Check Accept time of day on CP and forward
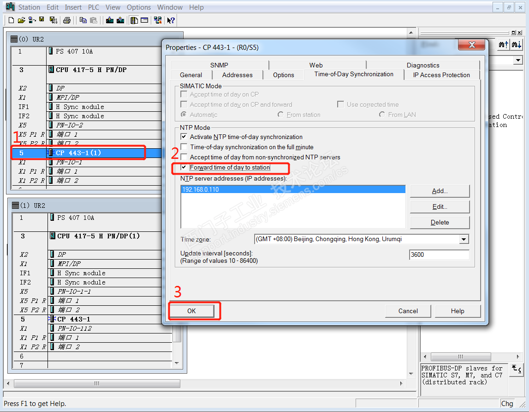The width and height of the screenshot is (529, 412). (x=184, y=104)
